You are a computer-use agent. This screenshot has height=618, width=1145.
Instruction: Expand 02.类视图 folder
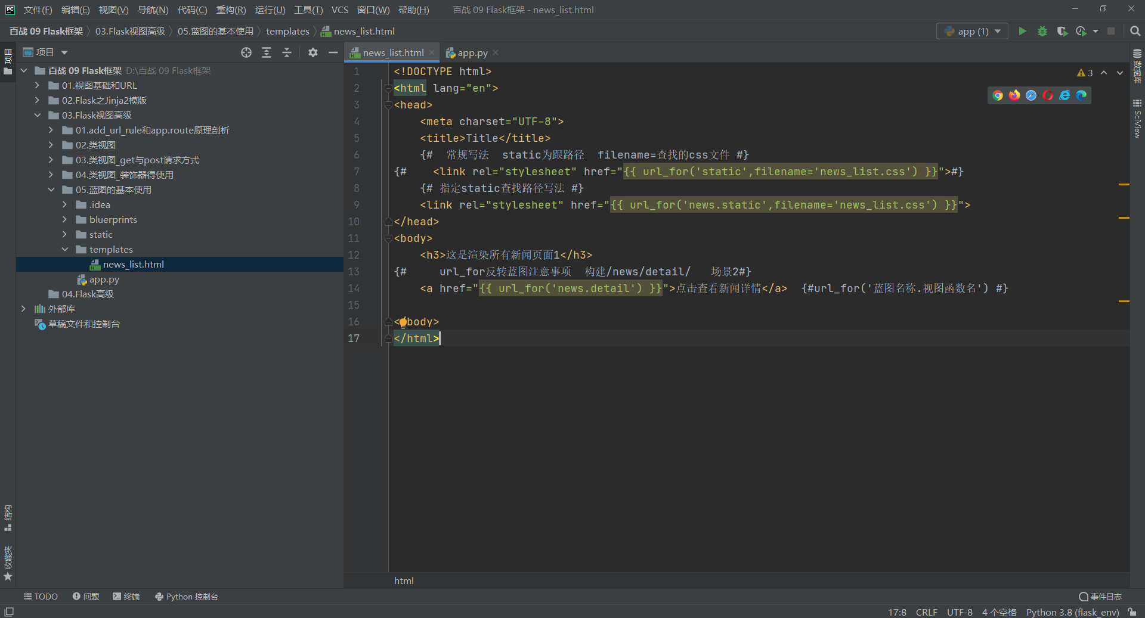[51, 145]
